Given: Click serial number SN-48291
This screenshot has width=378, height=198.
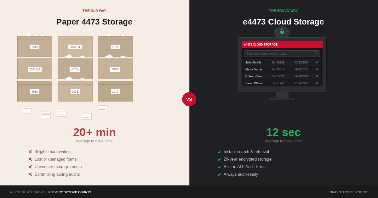Looking at the screenshot, I should [x=278, y=63].
